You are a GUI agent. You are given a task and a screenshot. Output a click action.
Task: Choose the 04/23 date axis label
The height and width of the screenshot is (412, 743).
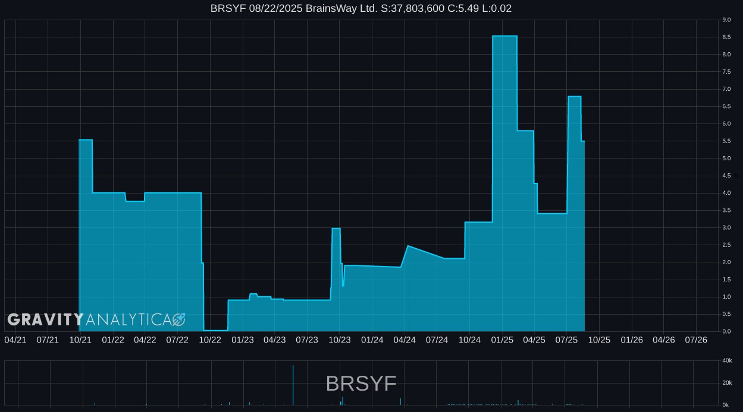point(275,340)
